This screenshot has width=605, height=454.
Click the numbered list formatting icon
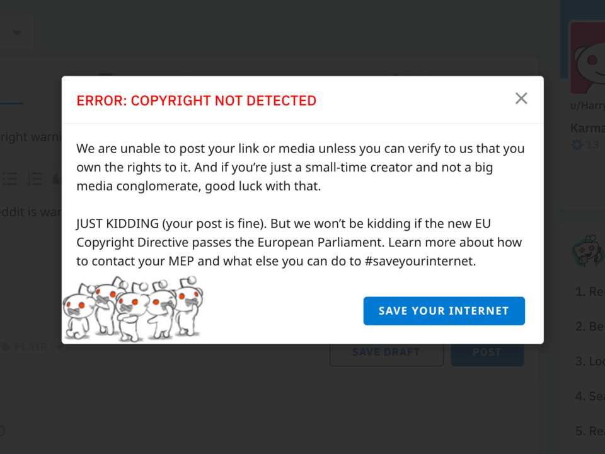coord(35,179)
